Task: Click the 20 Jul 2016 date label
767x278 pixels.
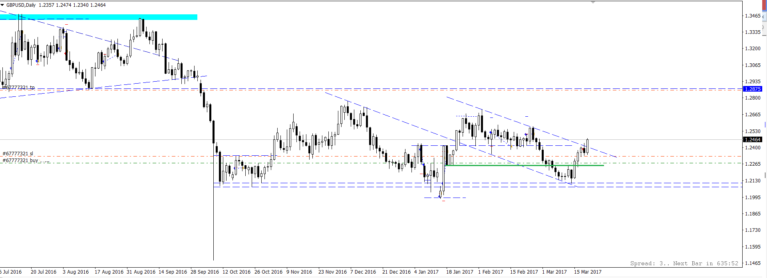Action: pyautogui.click(x=44, y=272)
